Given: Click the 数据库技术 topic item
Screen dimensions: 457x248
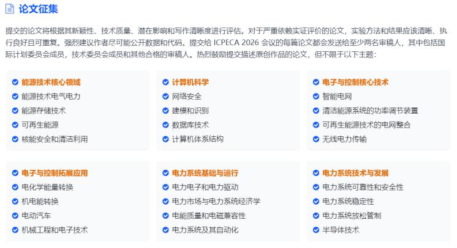Looking at the screenshot, I should pos(190,125).
